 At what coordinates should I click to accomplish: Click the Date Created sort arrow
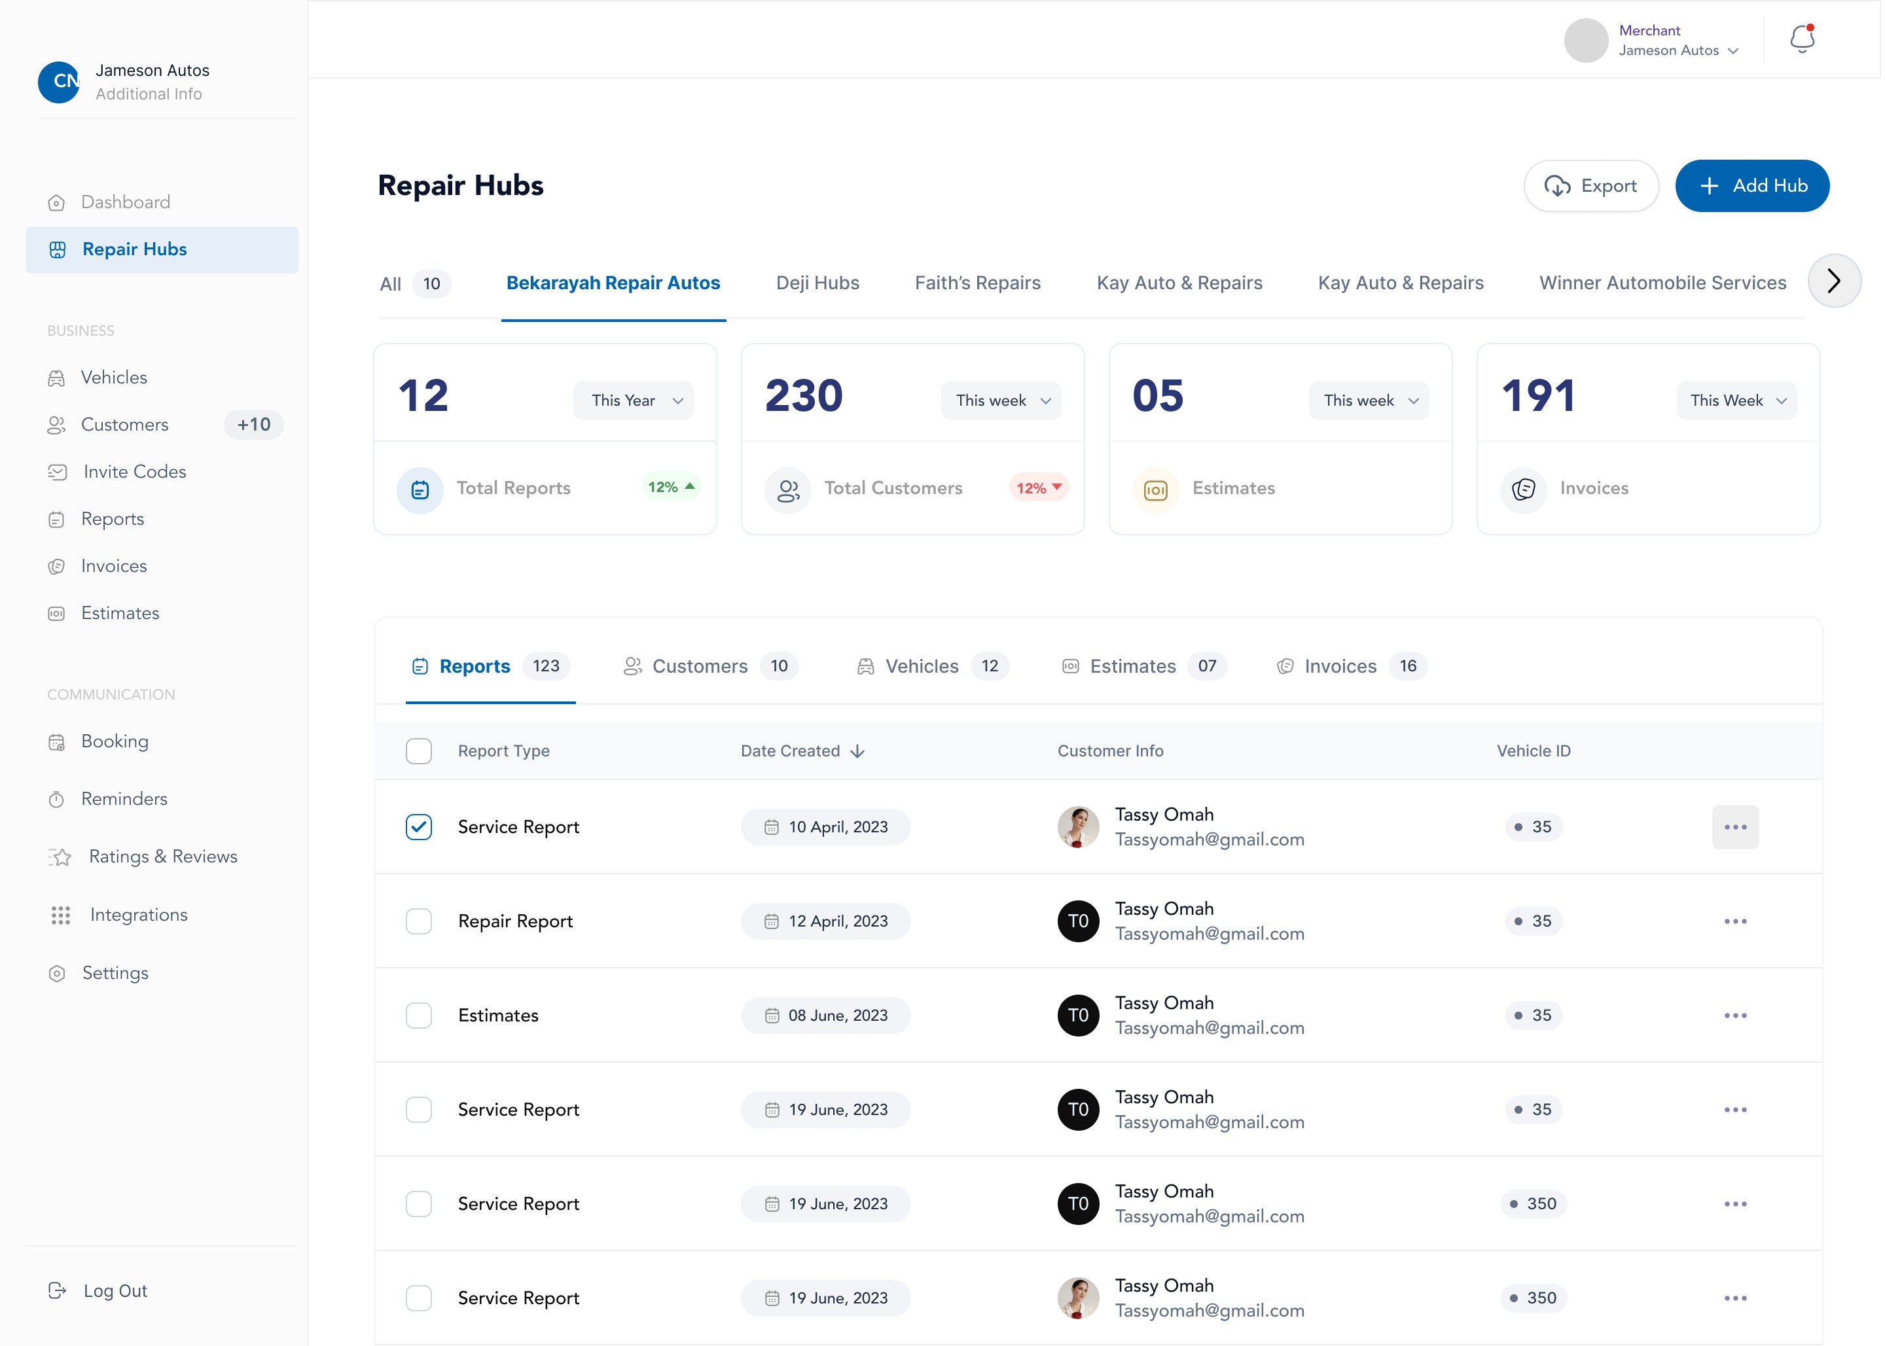pyautogui.click(x=857, y=751)
